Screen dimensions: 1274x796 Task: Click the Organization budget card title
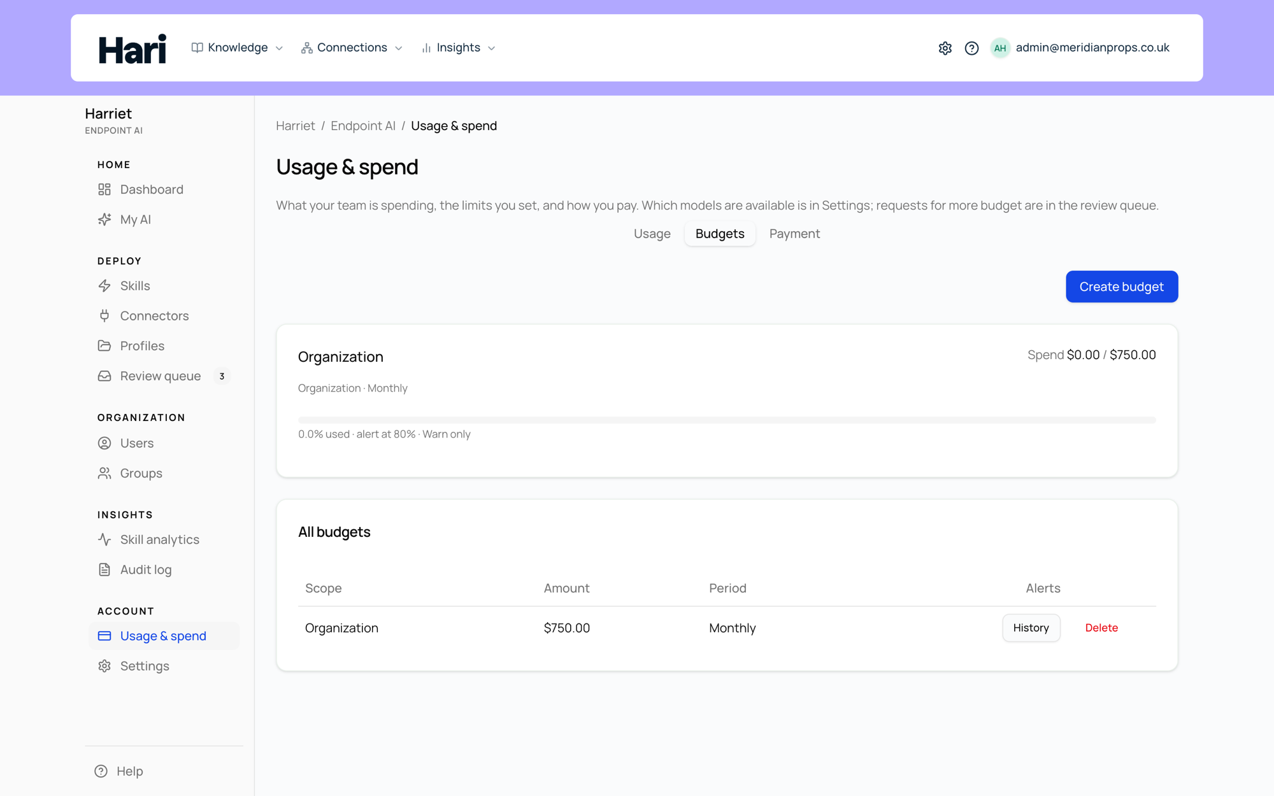click(x=340, y=357)
